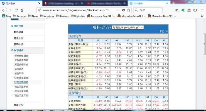Open the 資產負債季表 link

(21, 60)
